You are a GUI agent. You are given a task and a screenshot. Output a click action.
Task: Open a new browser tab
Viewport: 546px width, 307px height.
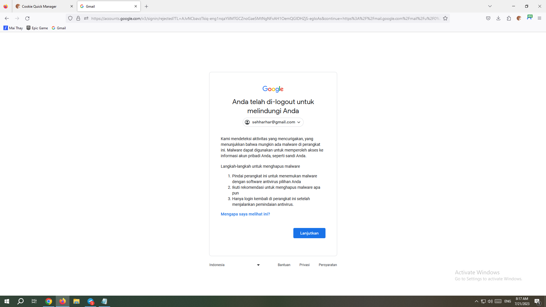pyautogui.click(x=147, y=6)
